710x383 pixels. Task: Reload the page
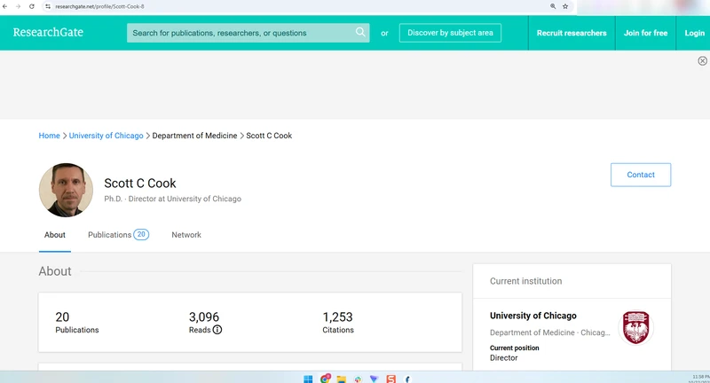tap(32, 6)
